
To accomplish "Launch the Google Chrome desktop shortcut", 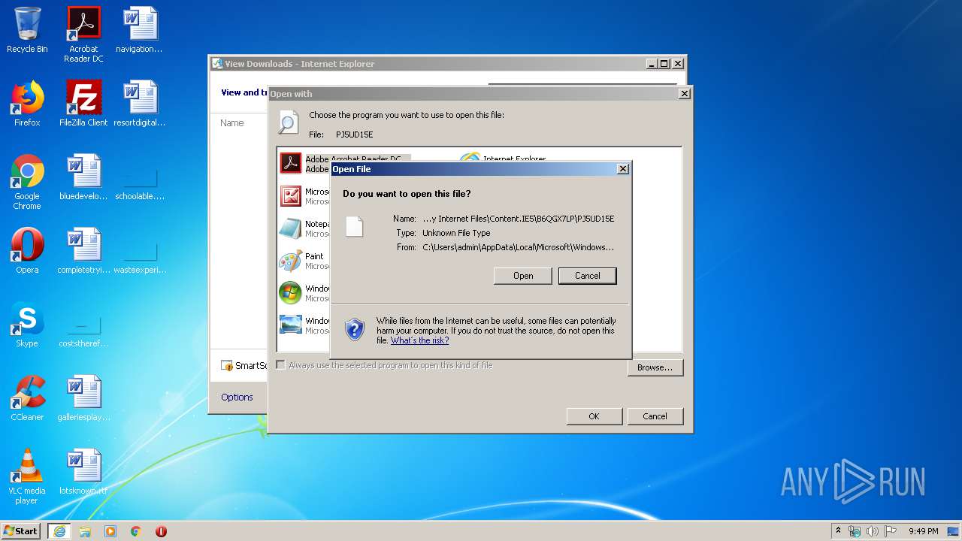I will point(27,182).
